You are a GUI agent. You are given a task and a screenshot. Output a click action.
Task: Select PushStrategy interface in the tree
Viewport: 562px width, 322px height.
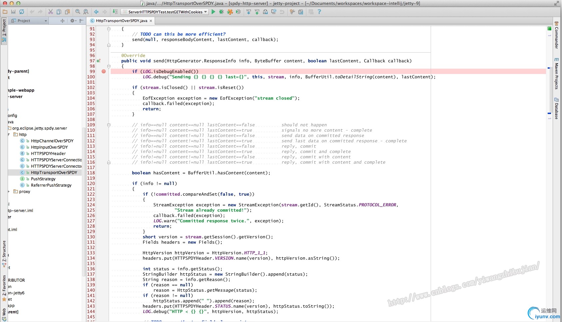(43, 179)
